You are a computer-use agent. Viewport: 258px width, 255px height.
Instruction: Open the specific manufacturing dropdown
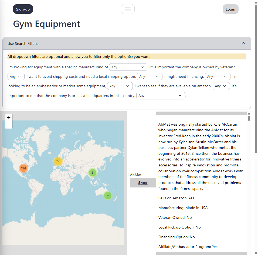coord(128,67)
